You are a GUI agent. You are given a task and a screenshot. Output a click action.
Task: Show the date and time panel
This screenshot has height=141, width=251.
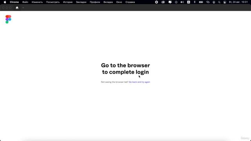point(238,2)
